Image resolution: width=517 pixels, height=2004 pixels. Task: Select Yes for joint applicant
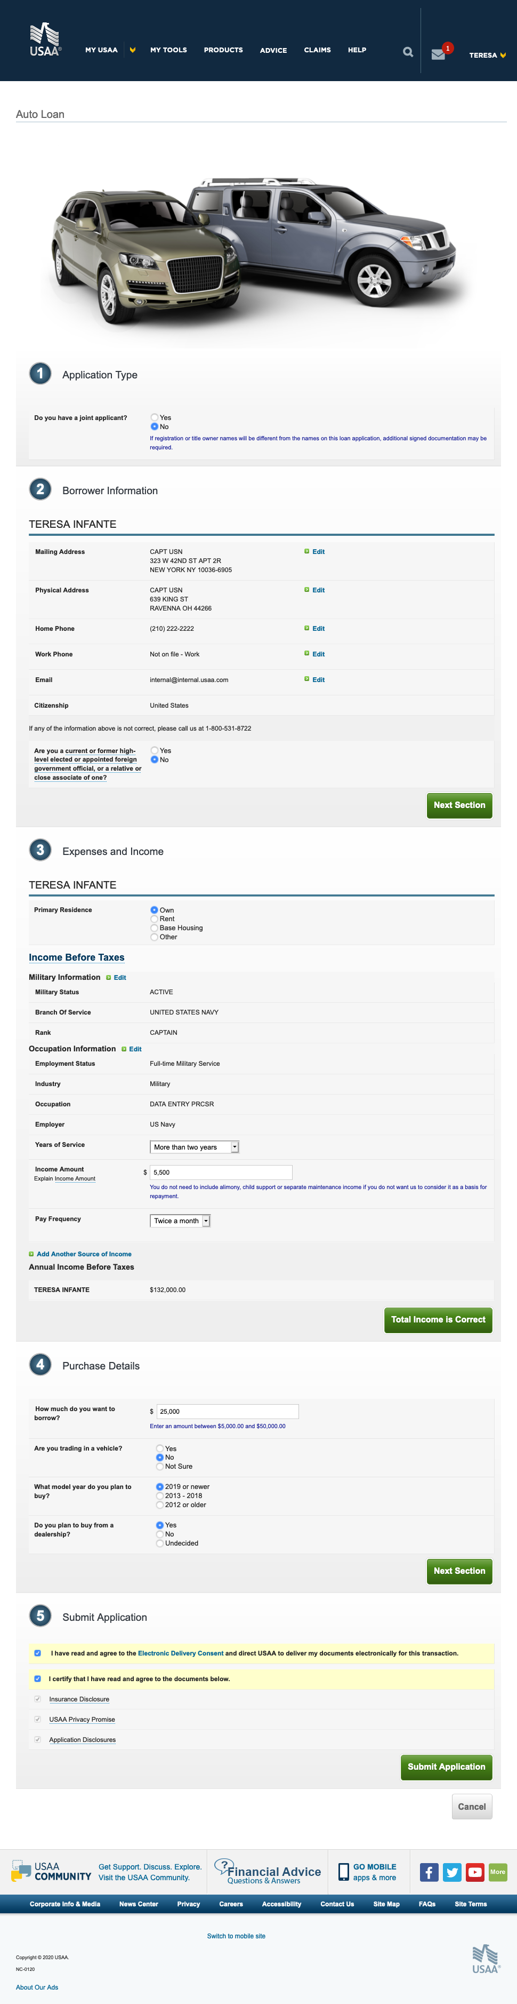point(155,418)
